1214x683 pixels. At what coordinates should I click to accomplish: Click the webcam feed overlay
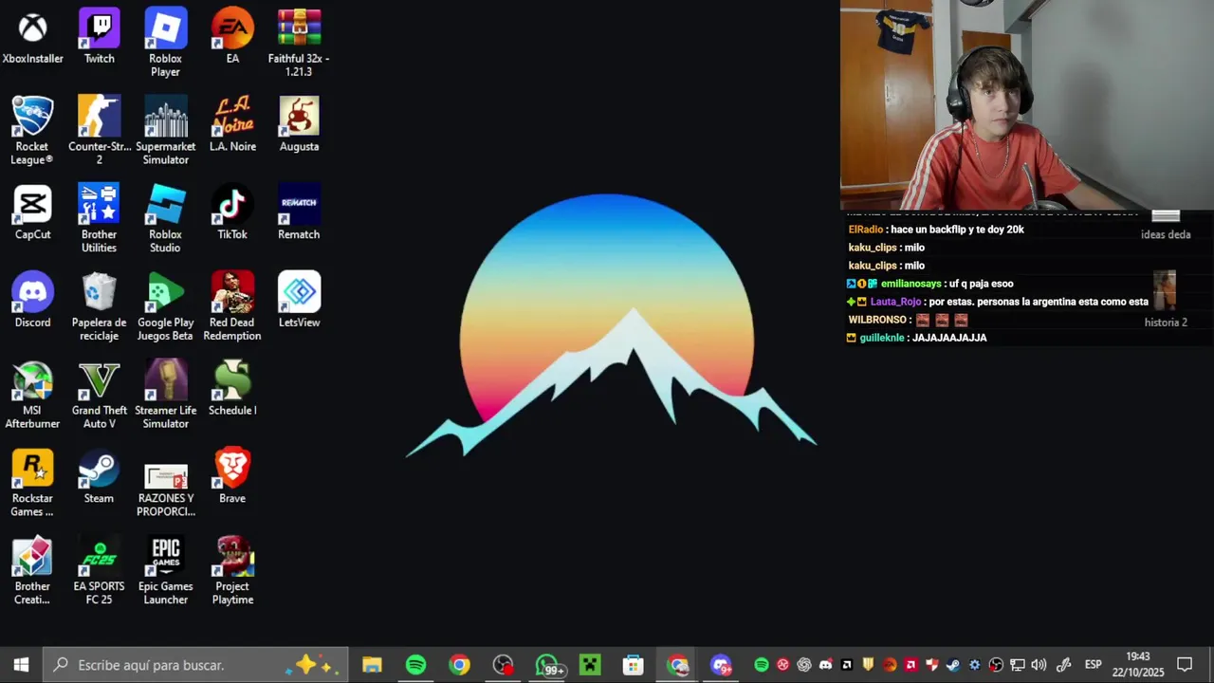1027,104
